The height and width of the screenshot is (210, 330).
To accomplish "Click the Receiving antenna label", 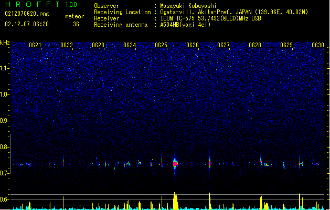I will (x=121, y=25).
